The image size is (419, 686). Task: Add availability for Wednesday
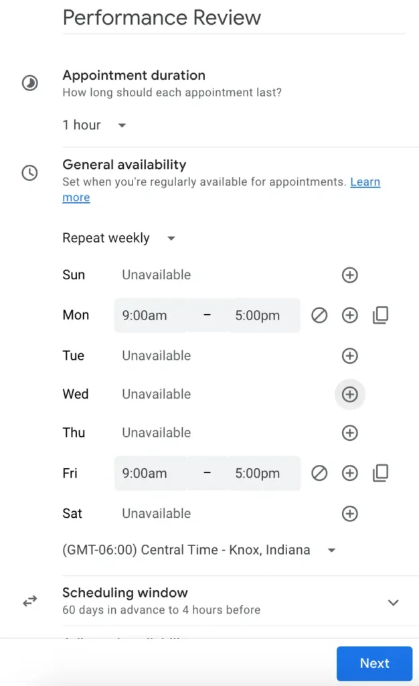click(x=350, y=395)
